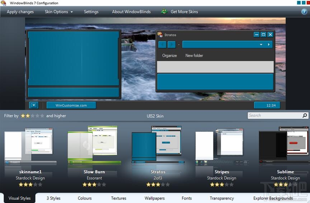Click the Stratos preview window icon

coord(160,34)
